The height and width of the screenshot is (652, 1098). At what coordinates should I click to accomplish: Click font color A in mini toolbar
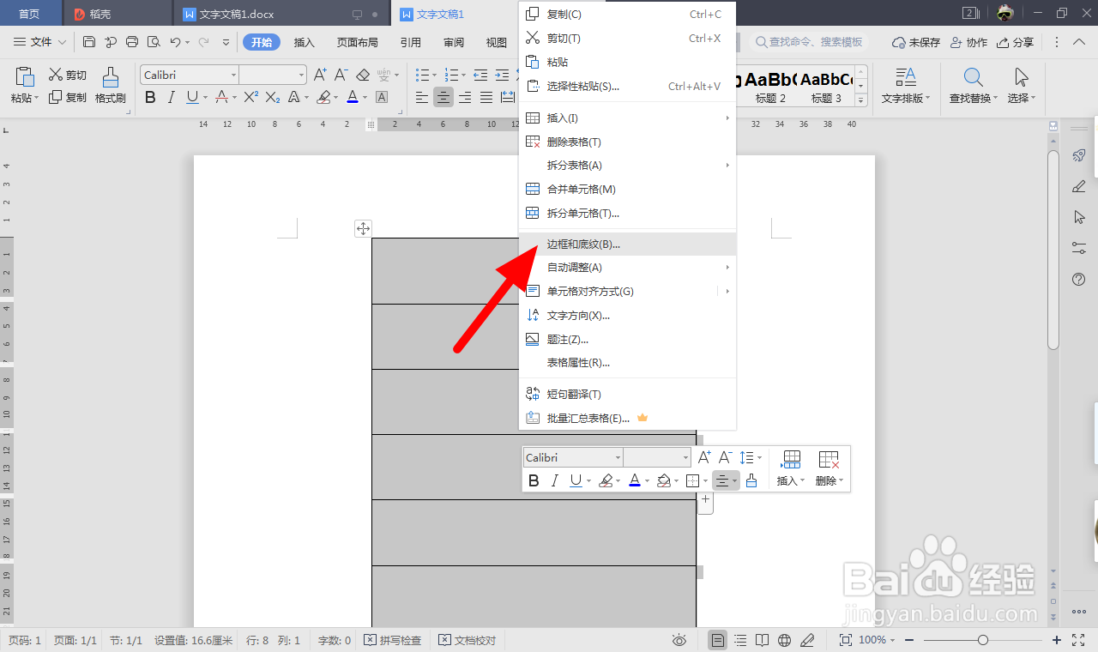tap(635, 480)
